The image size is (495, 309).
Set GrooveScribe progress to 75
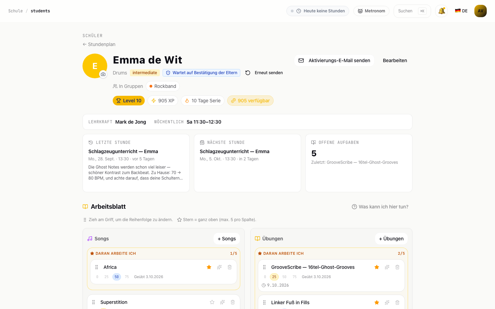(x=295, y=277)
